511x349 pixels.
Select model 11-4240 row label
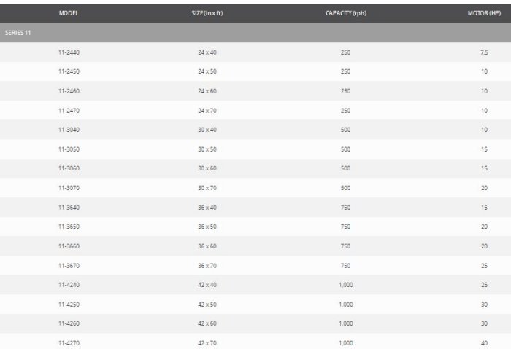[x=69, y=285]
